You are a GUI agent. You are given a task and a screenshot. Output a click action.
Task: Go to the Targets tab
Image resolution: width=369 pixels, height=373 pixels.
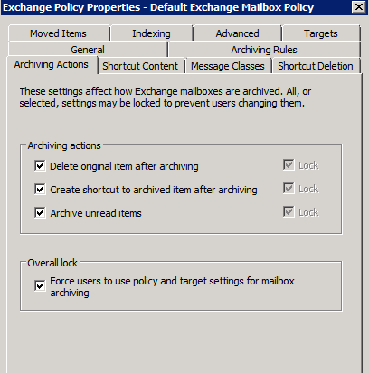coord(321,33)
